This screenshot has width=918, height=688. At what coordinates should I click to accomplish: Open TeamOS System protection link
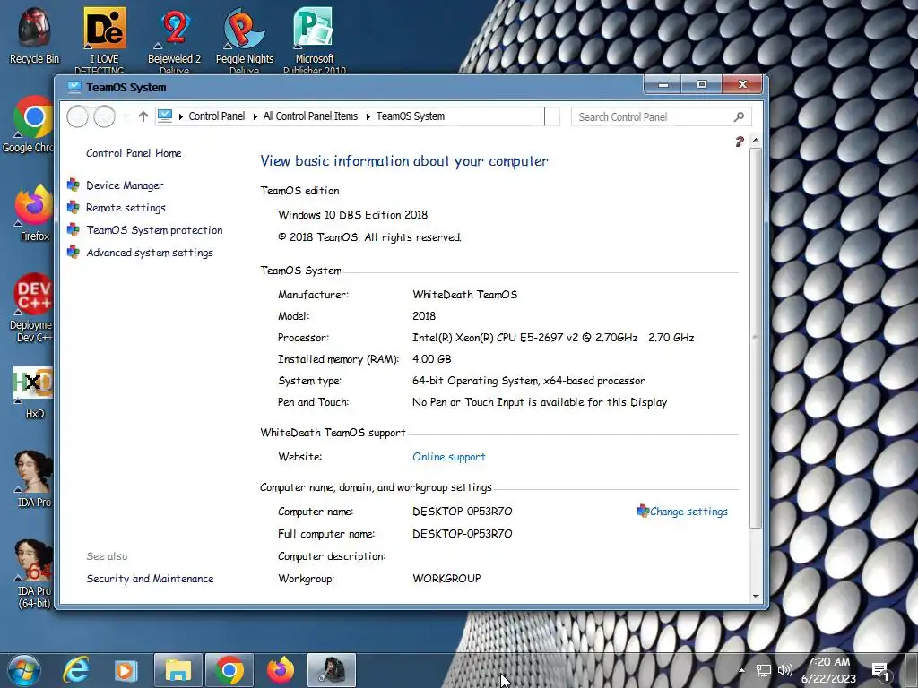click(x=154, y=230)
